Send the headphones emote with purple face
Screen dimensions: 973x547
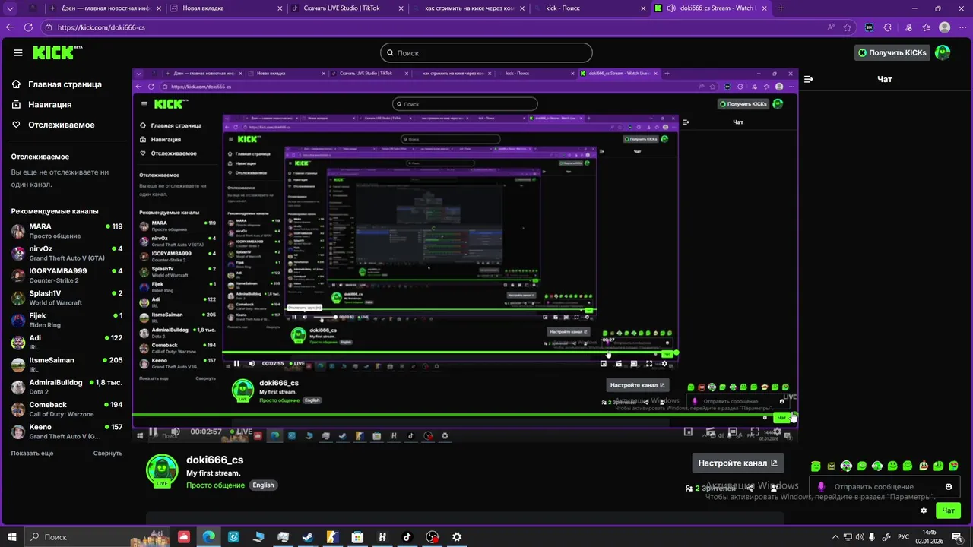point(845,466)
